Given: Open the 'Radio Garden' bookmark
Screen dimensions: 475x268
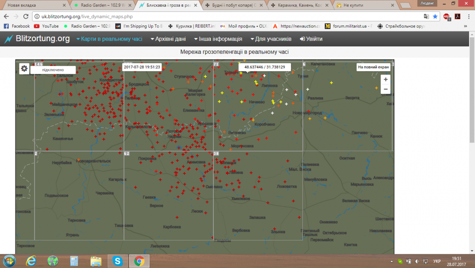Looking at the screenshot, I should point(87,26).
